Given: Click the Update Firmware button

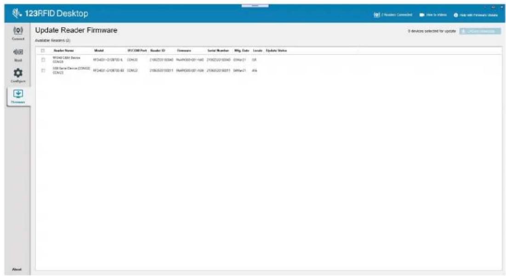Looking at the screenshot, I should tap(480, 31).
